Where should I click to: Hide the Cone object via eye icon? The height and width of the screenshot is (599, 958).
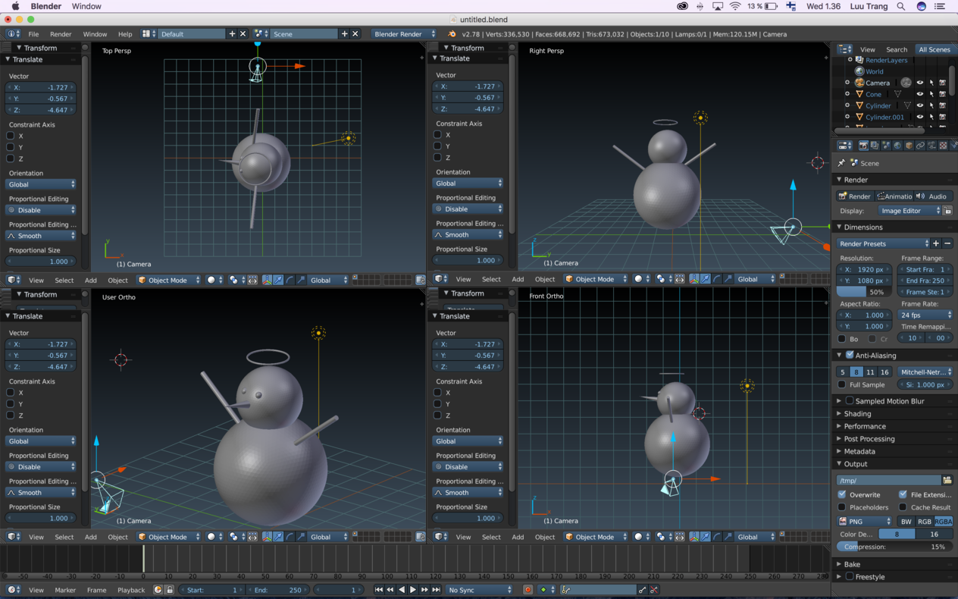(x=919, y=94)
